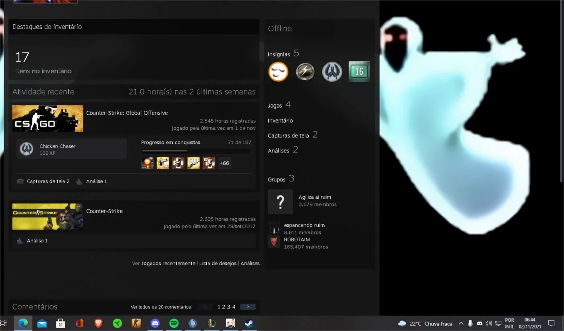
Task: Select the 250 kills achievement icon
Action: pos(163,163)
